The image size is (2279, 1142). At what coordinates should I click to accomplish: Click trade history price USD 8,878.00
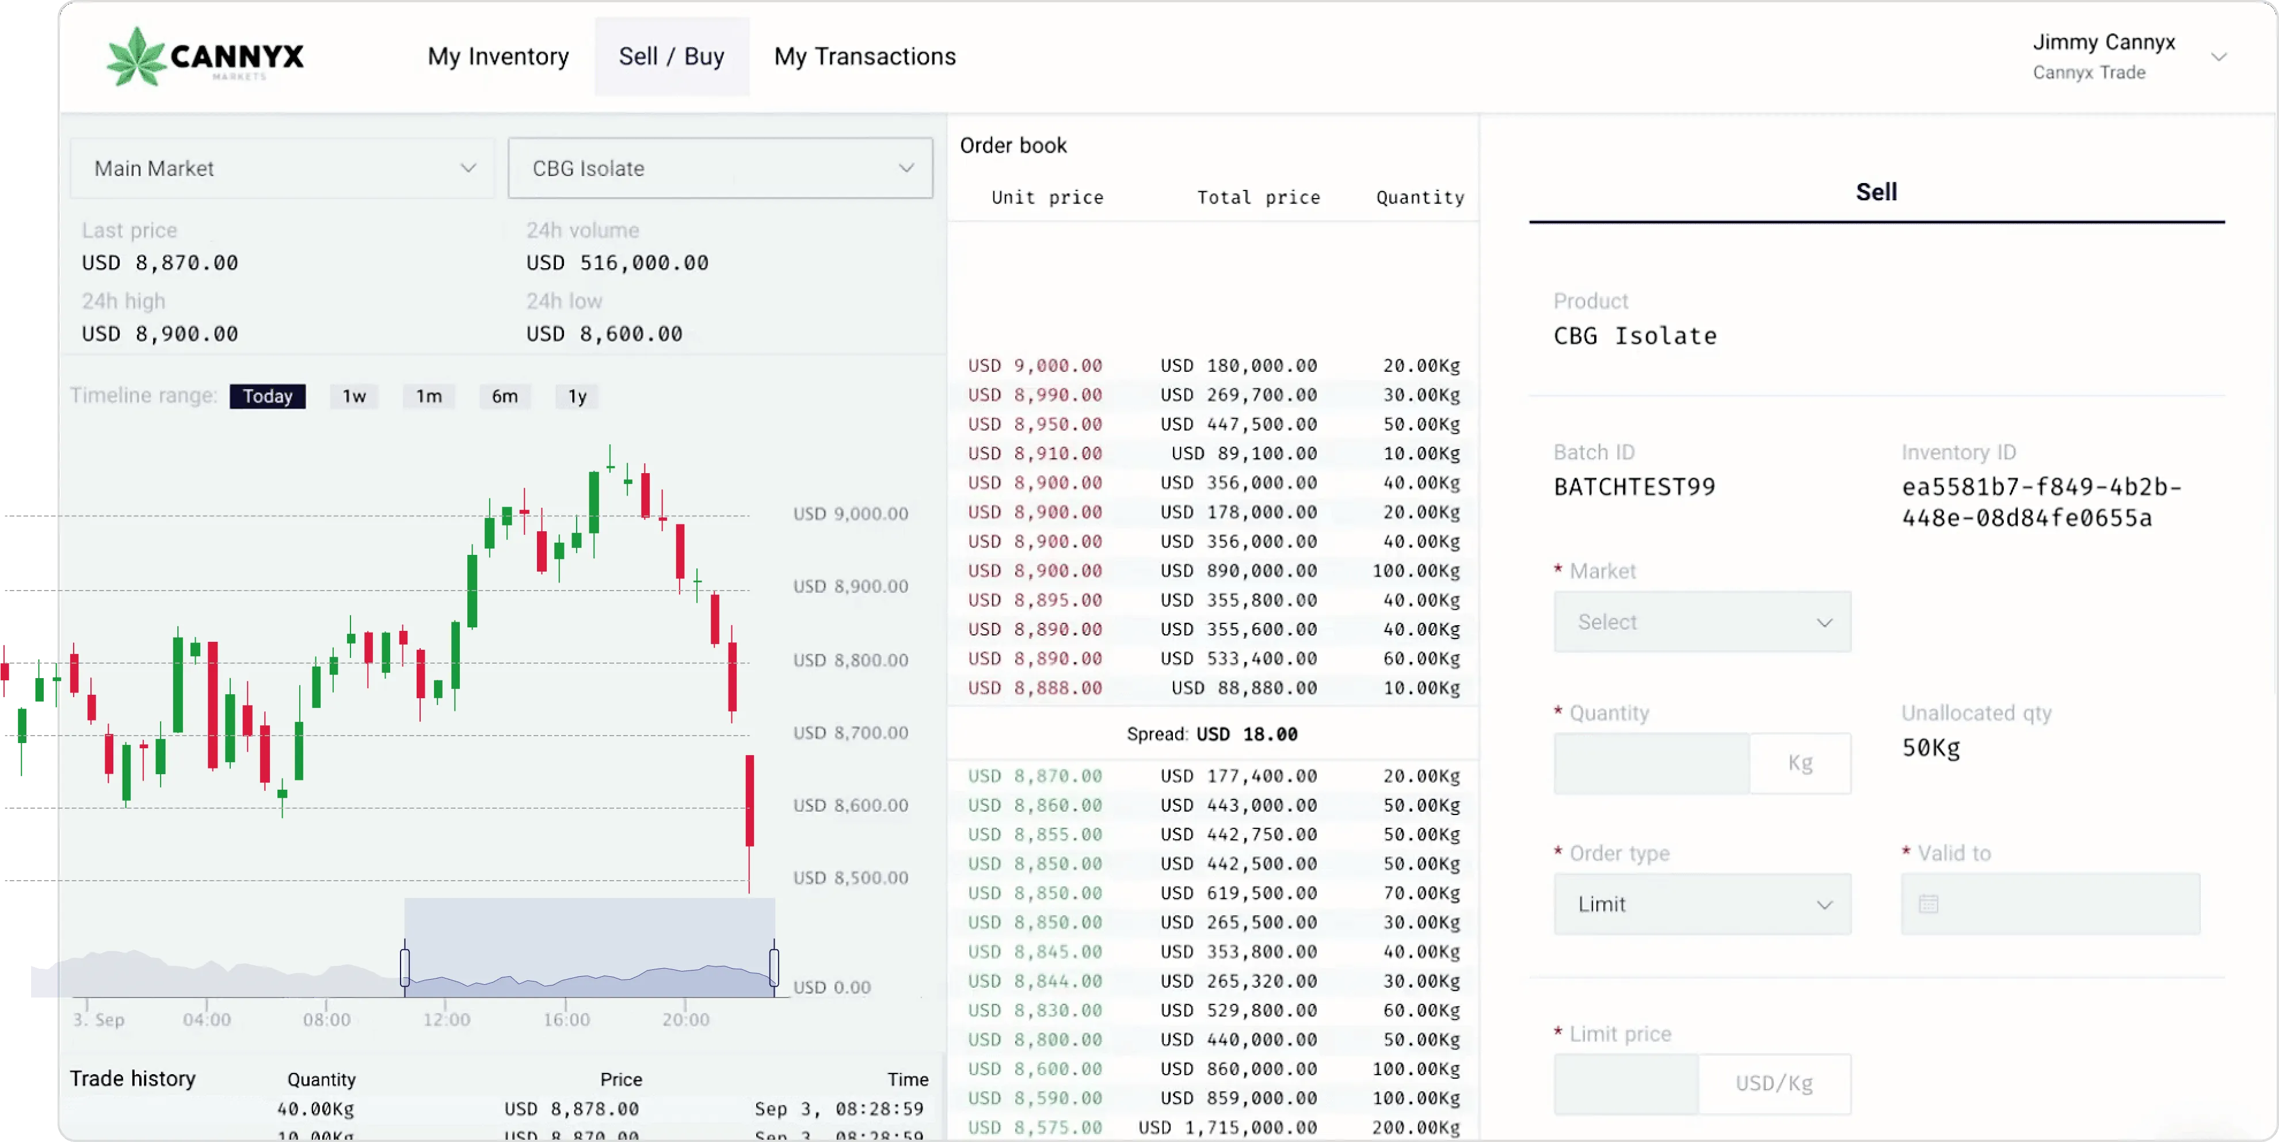pos(571,1109)
